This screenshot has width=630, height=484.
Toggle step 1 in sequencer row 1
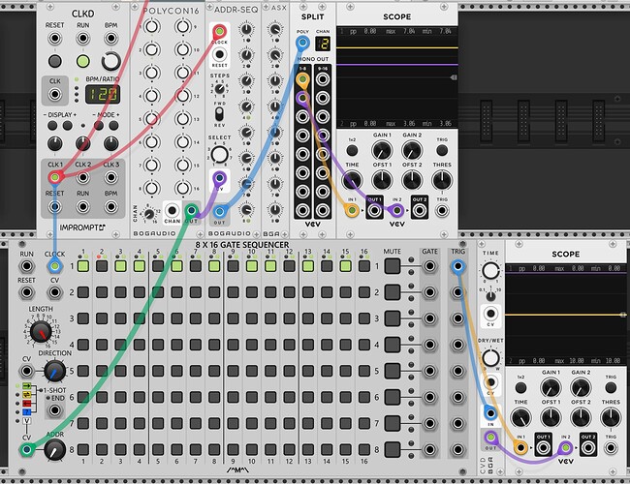tap(83, 266)
